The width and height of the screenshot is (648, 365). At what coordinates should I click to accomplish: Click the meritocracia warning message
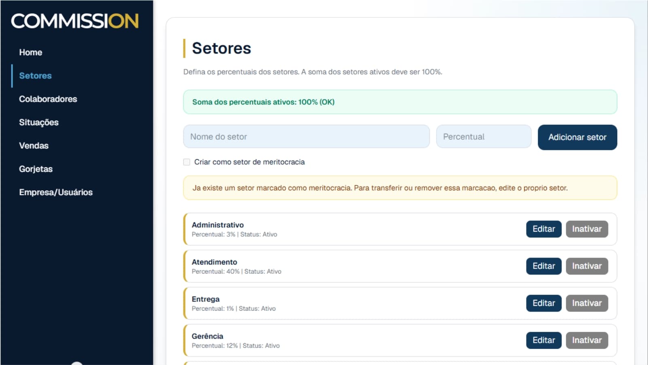[x=400, y=188]
